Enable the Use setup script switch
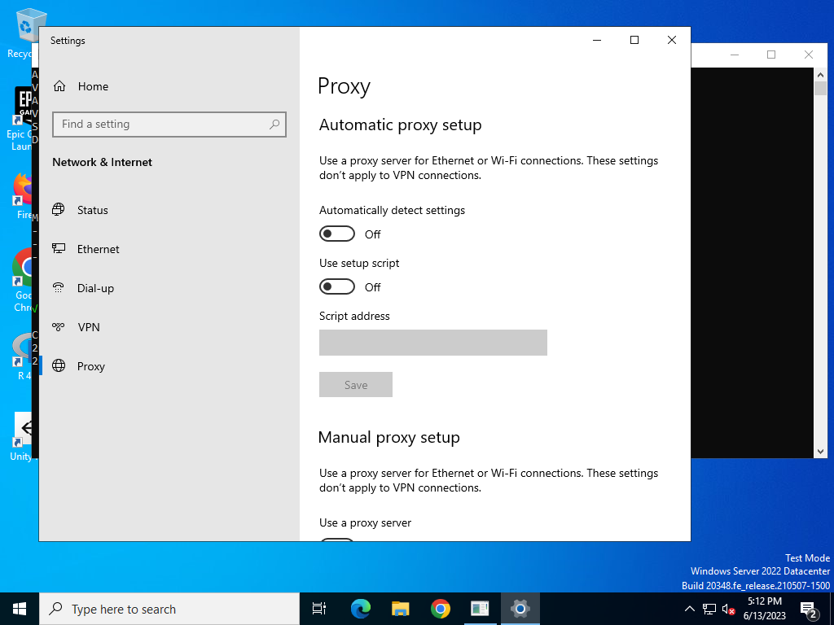Screen dimensions: 834x625 [x=337, y=287]
